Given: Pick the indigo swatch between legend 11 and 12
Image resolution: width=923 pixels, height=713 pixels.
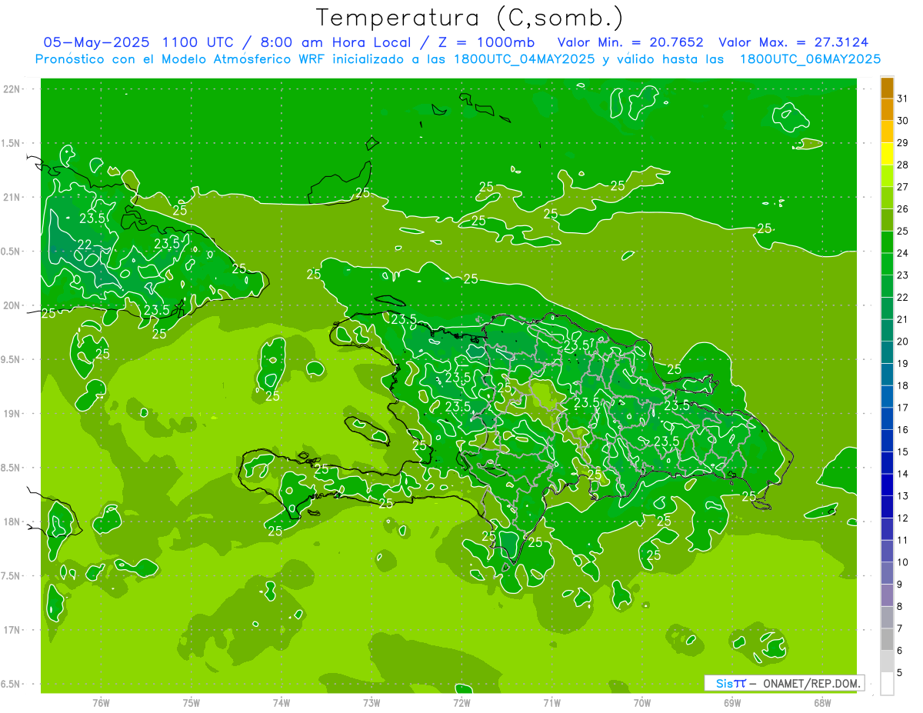Looking at the screenshot, I should (887, 528).
